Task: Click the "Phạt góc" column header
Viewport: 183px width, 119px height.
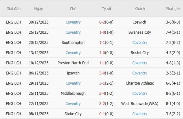Action: (173, 9)
